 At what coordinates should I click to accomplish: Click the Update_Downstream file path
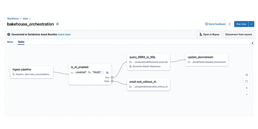point(209,62)
